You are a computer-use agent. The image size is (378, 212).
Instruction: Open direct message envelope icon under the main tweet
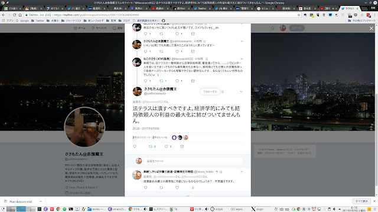point(182,147)
